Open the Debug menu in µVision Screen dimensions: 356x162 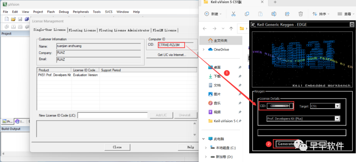pos(64,12)
